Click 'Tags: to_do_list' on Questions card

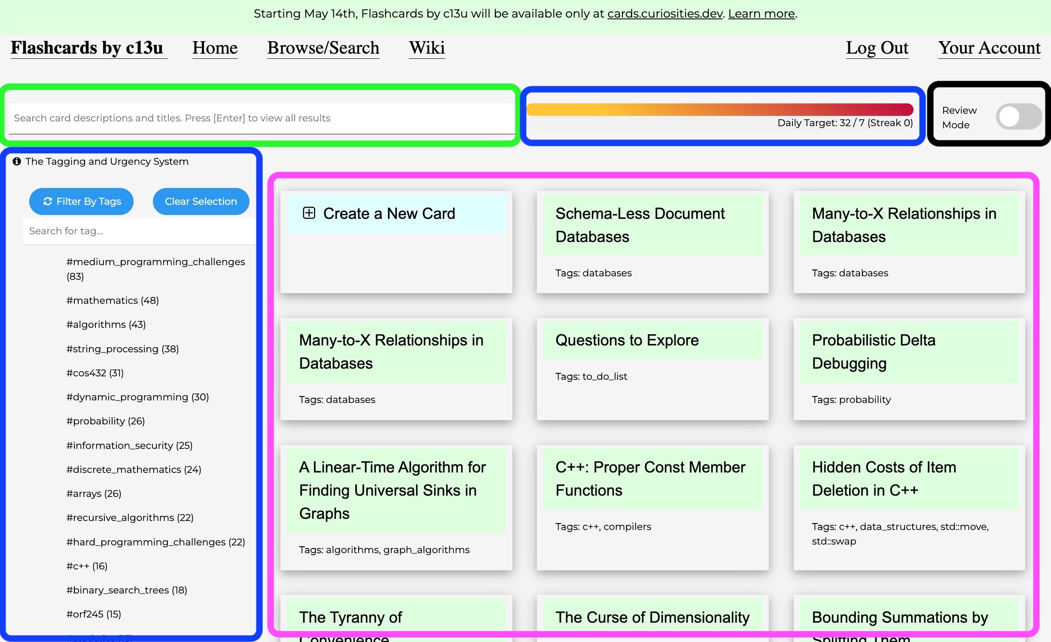pyautogui.click(x=591, y=376)
